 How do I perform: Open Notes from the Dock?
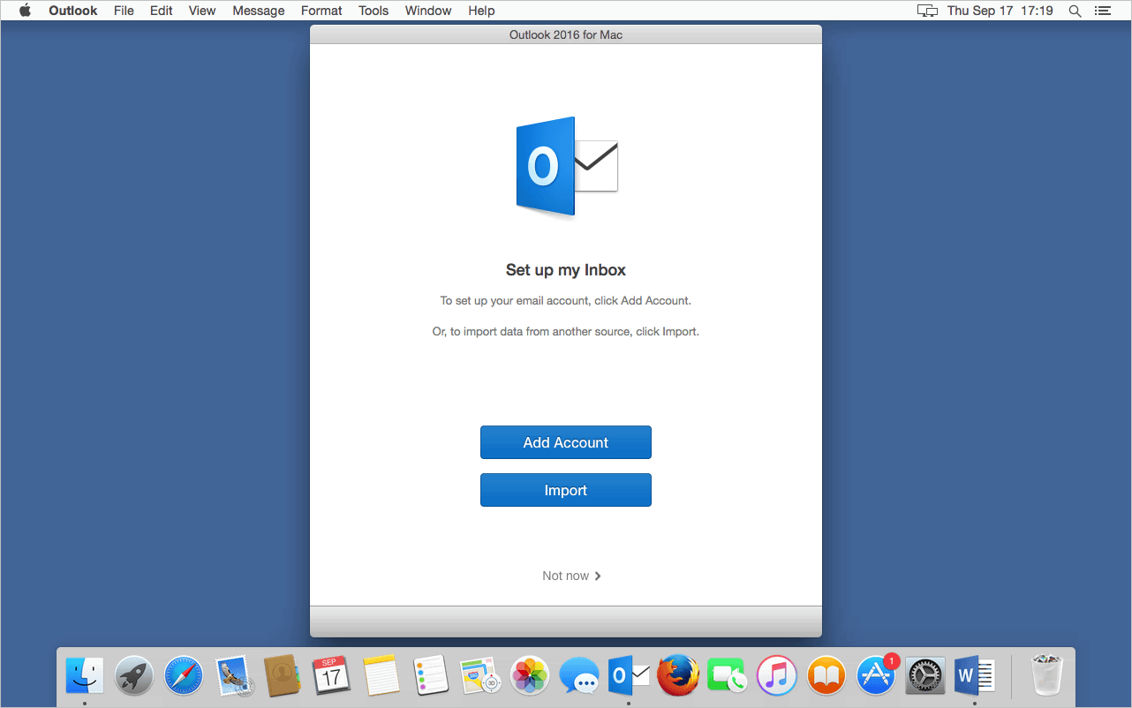point(381,676)
